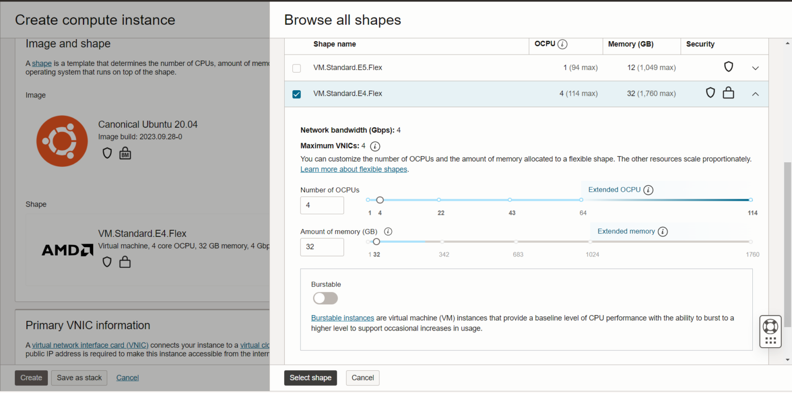Viewport: 792px width, 393px height.
Task: Click the lock icon in VM.Standard.E4.Flex row
Action: [x=729, y=93]
